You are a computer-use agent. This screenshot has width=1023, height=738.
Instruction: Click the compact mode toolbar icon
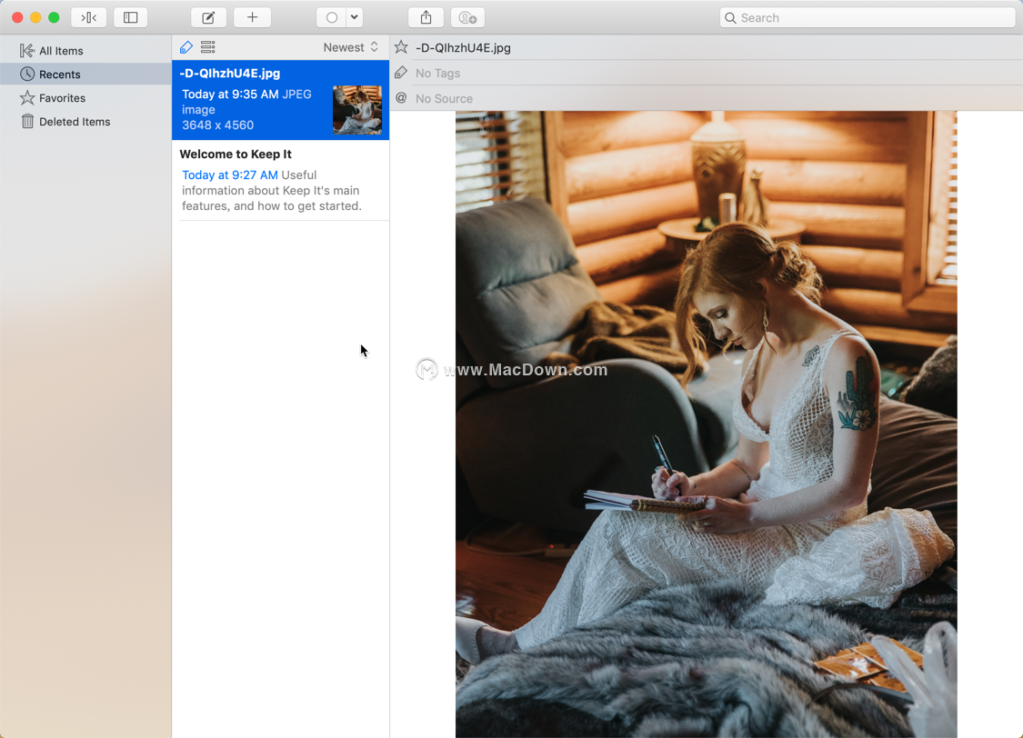click(x=89, y=17)
